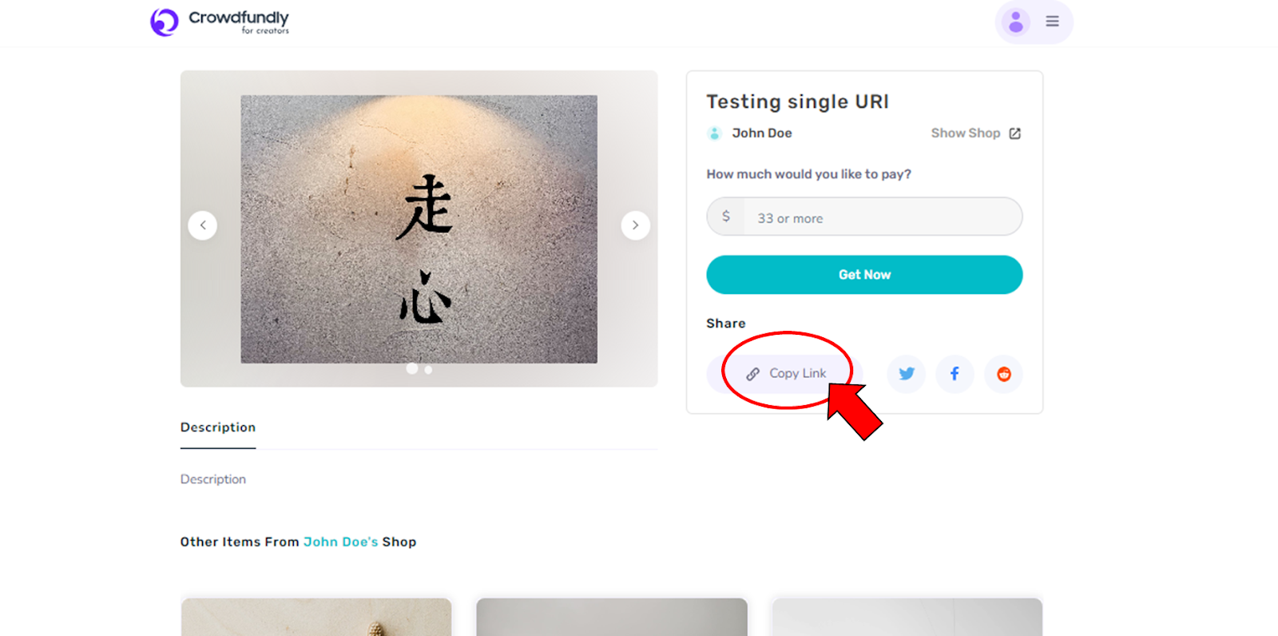Viewport: 1278px width, 636px height.
Task: Focus the '33 or more' amount field
Action: pos(864,217)
